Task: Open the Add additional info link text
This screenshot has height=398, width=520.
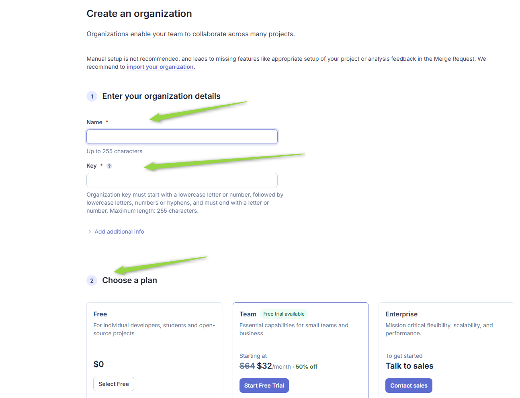Action: pyautogui.click(x=119, y=232)
